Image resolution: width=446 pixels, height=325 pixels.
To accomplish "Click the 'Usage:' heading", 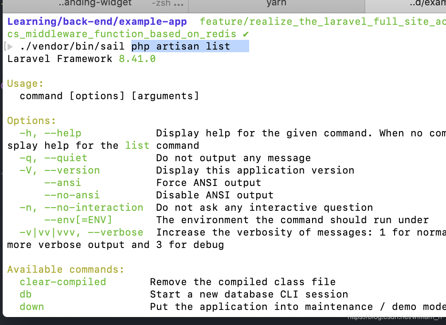I will 25,84.
